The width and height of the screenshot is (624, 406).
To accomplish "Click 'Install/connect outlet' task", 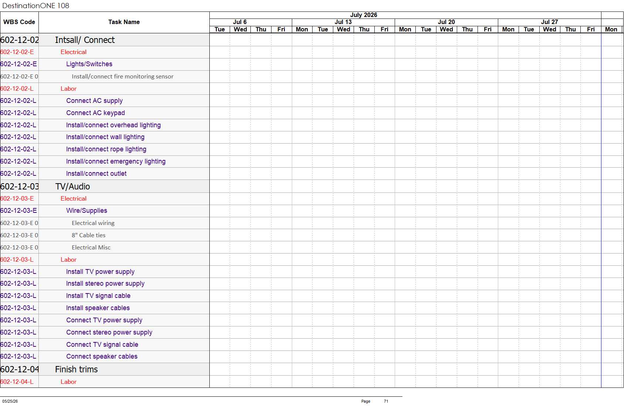I will (96, 174).
